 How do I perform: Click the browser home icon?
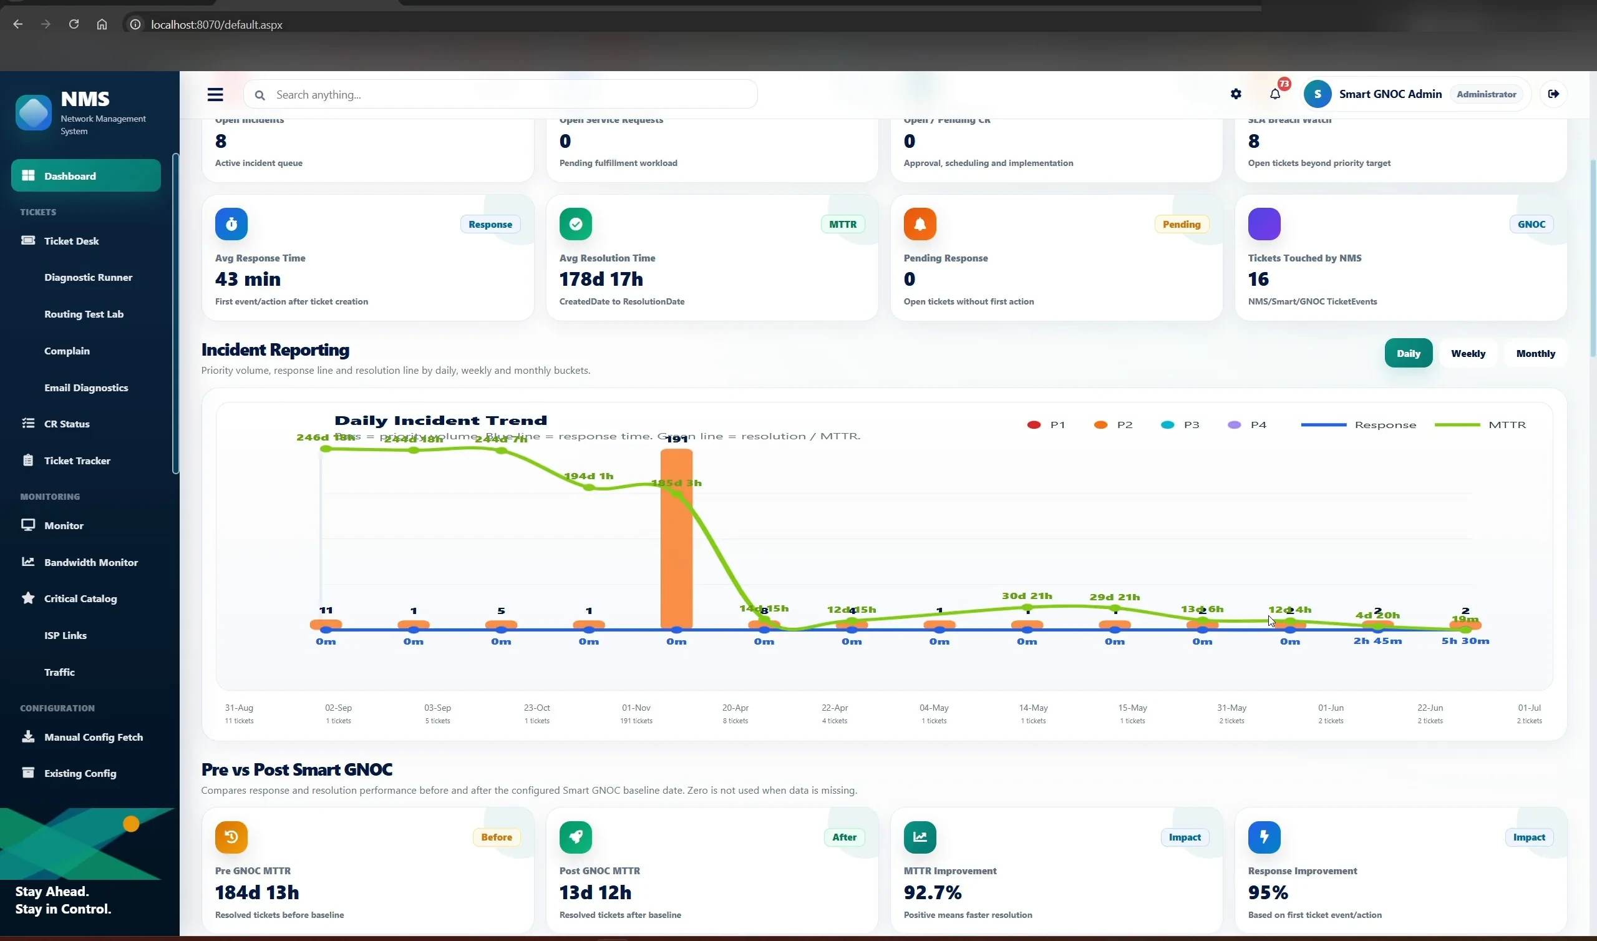pyautogui.click(x=102, y=24)
